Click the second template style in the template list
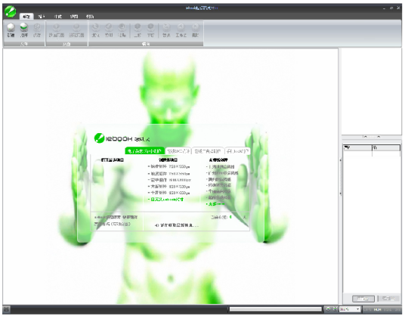The image size is (405, 316). pos(222,173)
